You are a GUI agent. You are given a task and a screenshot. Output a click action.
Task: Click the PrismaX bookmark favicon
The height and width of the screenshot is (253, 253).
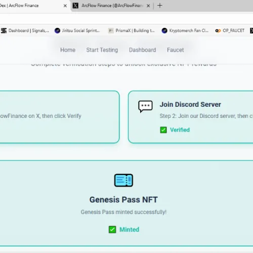[x=111, y=31]
